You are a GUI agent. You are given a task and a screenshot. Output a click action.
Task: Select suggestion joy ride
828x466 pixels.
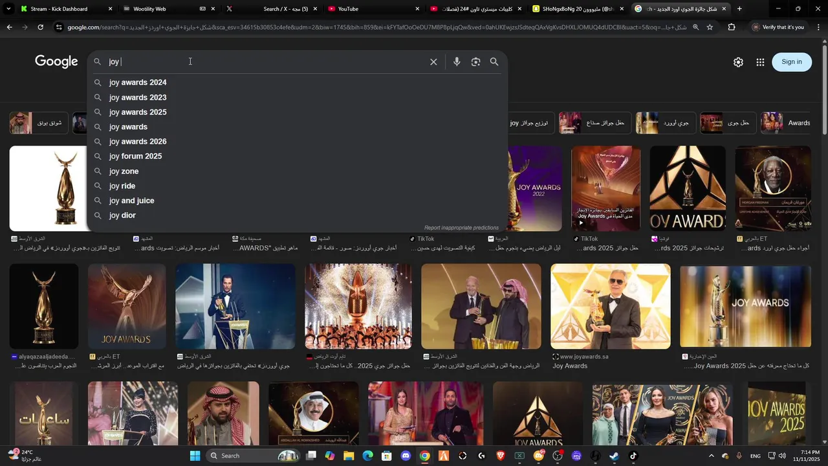click(297, 186)
